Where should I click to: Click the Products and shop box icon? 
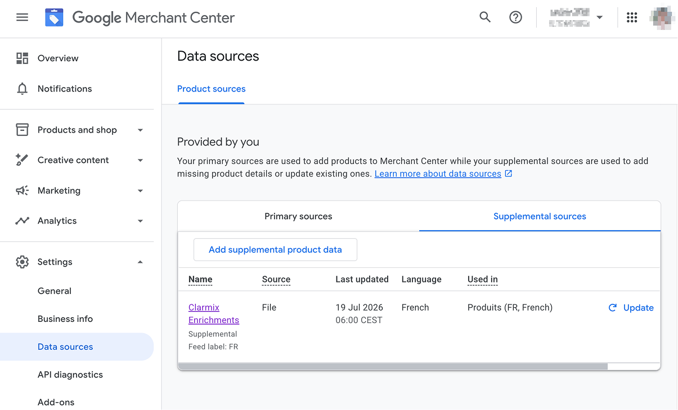(x=22, y=130)
